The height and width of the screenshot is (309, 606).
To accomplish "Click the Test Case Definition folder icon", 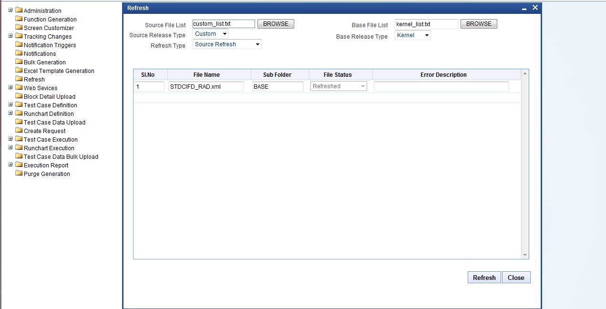I will coord(19,104).
